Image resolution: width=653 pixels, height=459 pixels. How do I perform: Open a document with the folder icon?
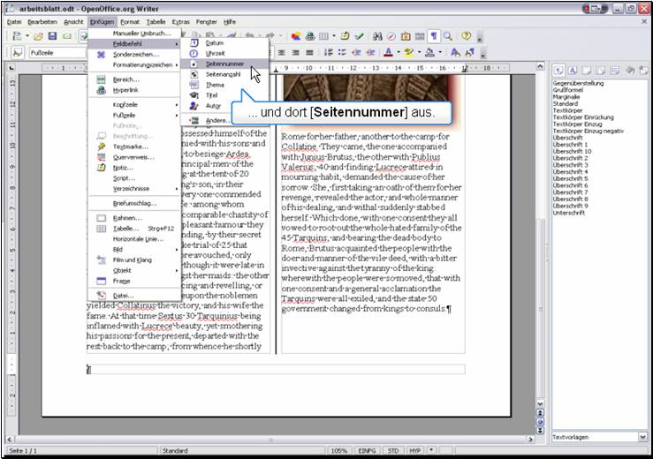pos(39,36)
